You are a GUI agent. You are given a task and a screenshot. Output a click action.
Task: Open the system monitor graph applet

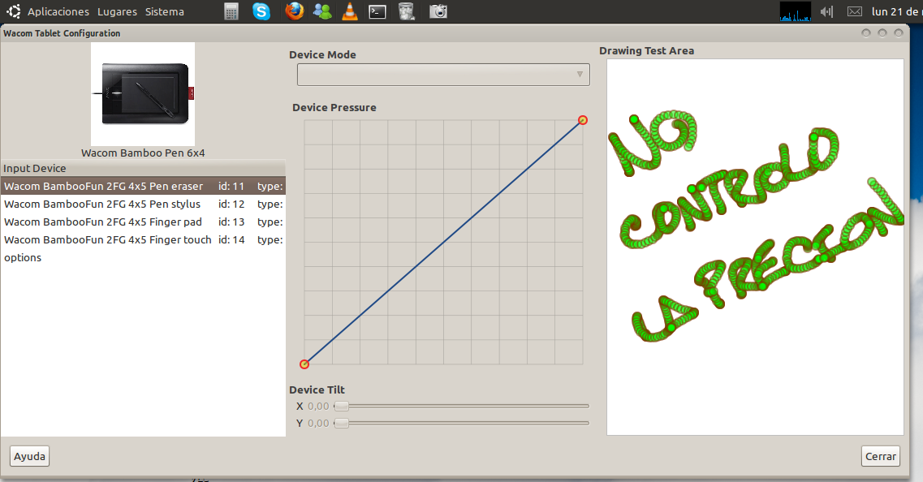(796, 11)
